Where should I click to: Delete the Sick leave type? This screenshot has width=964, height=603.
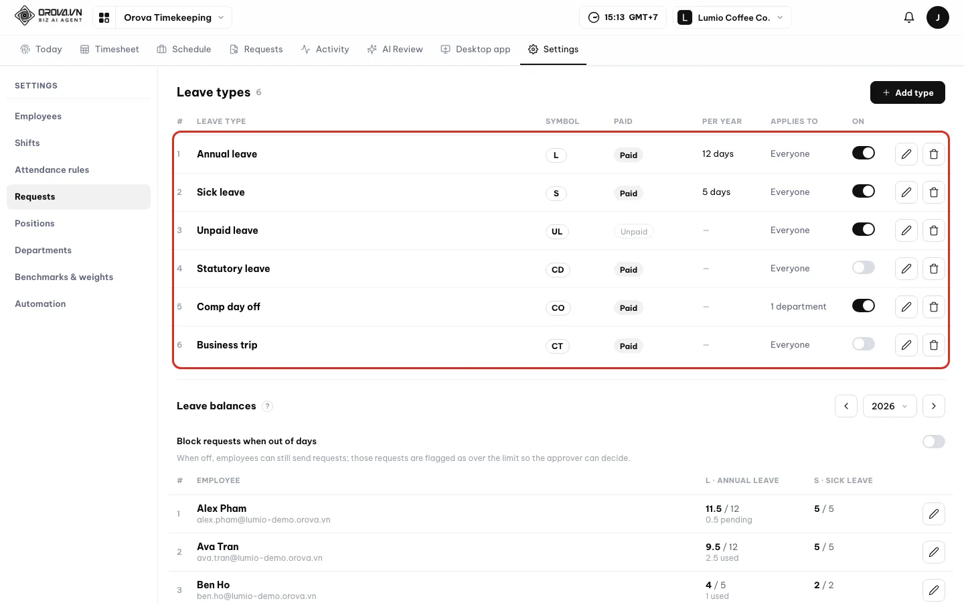click(x=934, y=192)
